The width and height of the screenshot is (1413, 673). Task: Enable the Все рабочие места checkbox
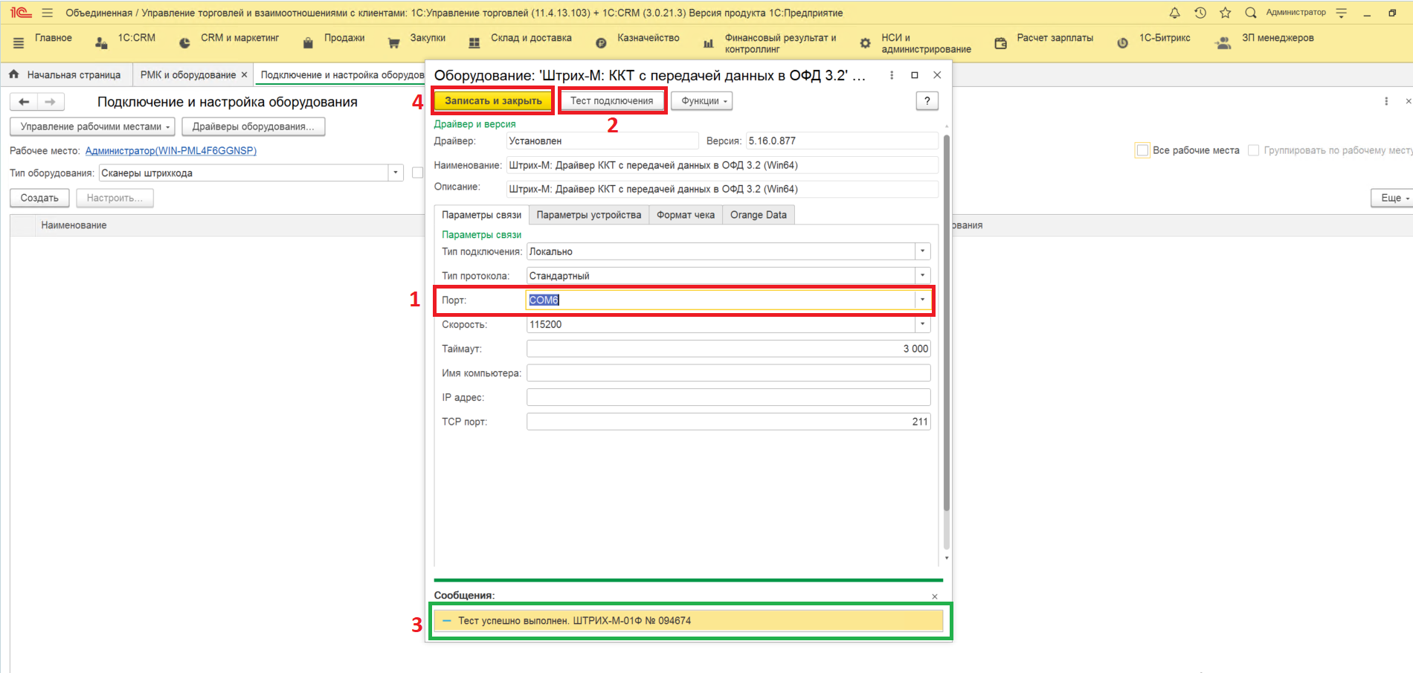(x=1142, y=150)
